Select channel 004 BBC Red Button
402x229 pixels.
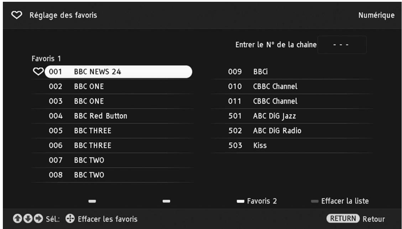(112, 116)
